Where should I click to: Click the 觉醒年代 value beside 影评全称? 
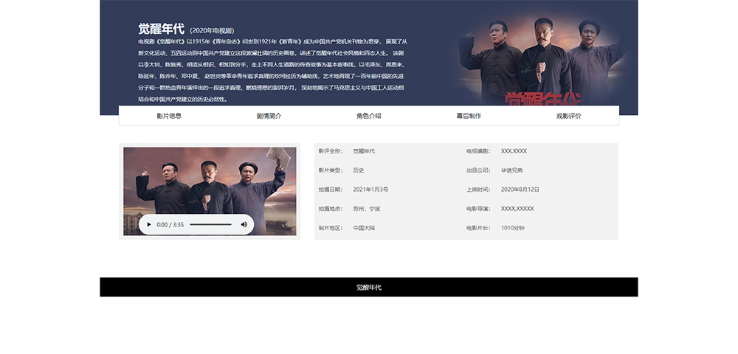tap(364, 151)
